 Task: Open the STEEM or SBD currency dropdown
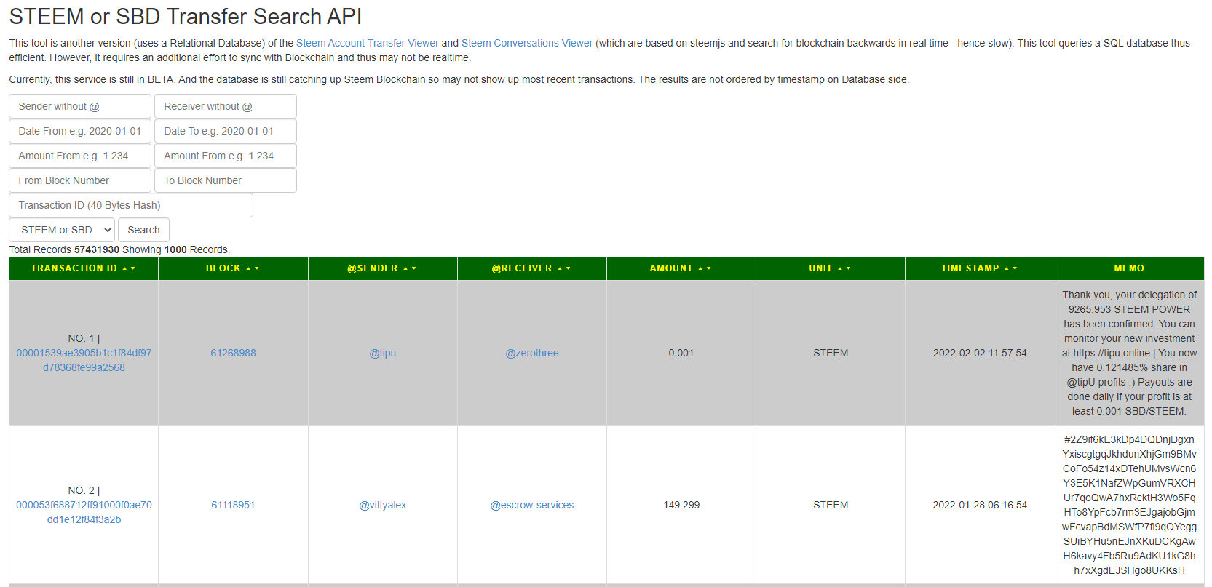pyautogui.click(x=62, y=230)
